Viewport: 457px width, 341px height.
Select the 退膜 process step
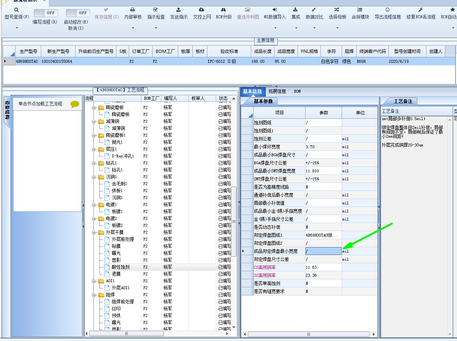click(x=116, y=274)
